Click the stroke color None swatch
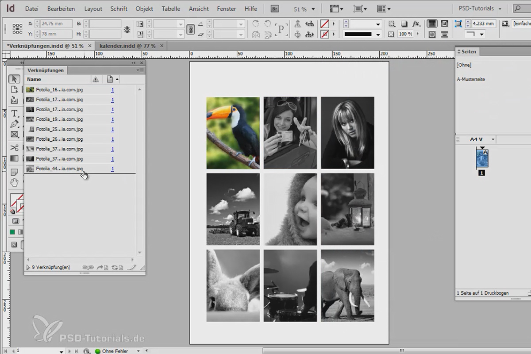Viewport: 531px width, 354px height. pyautogui.click(x=325, y=34)
